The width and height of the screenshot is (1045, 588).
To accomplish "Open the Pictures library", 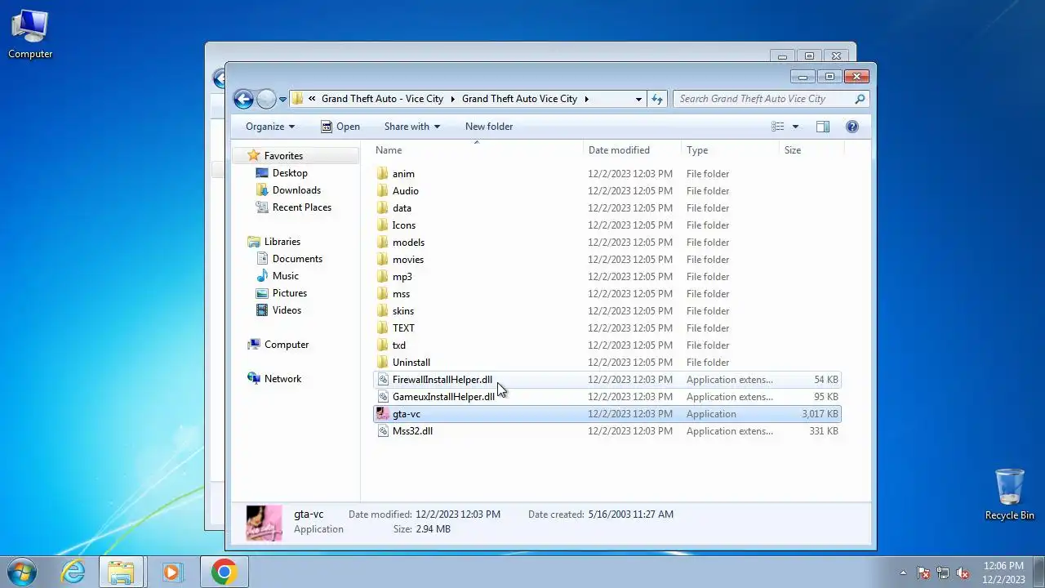I will (290, 293).
